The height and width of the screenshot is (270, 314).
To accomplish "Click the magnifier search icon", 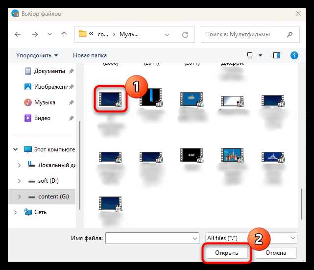I will (x=290, y=35).
